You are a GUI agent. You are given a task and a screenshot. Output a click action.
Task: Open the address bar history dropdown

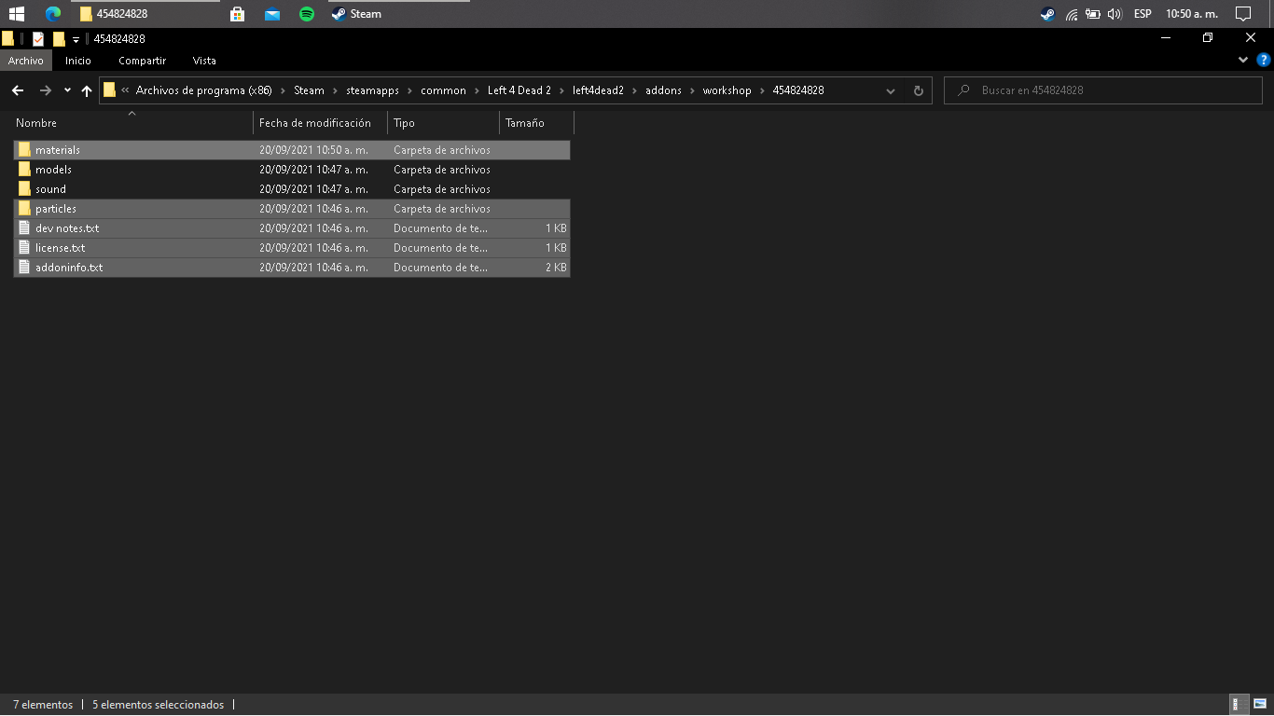pos(891,90)
